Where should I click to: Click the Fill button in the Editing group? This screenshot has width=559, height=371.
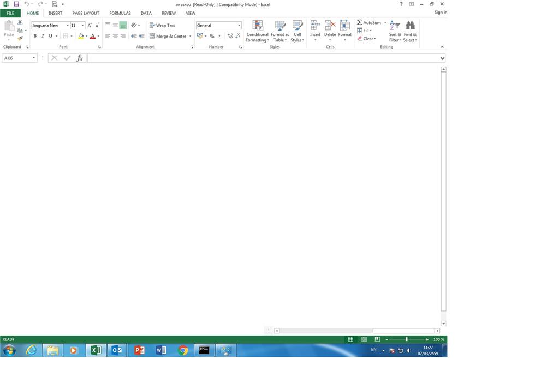point(364,31)
